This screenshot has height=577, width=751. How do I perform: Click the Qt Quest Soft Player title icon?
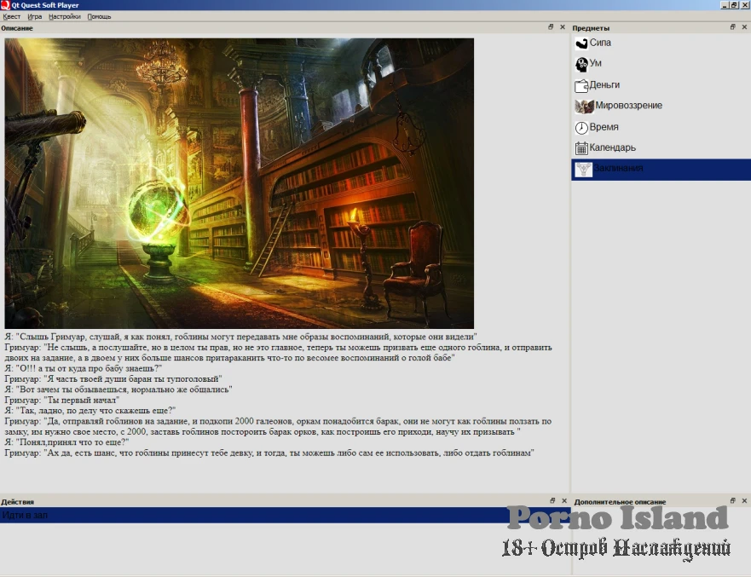6,5
